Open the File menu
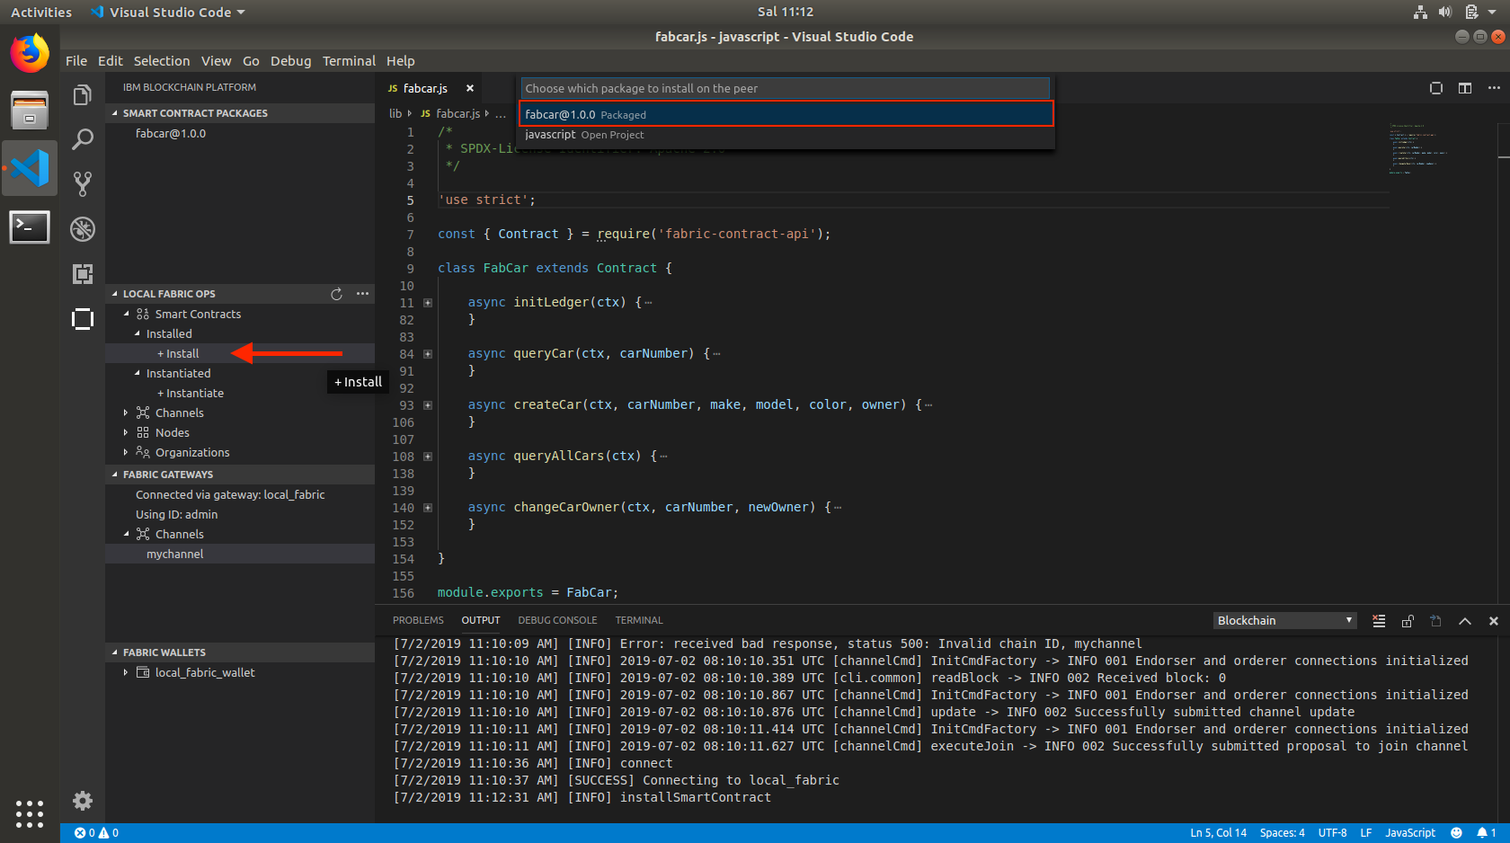This screenshot has width=1510, height=843. 76,61
